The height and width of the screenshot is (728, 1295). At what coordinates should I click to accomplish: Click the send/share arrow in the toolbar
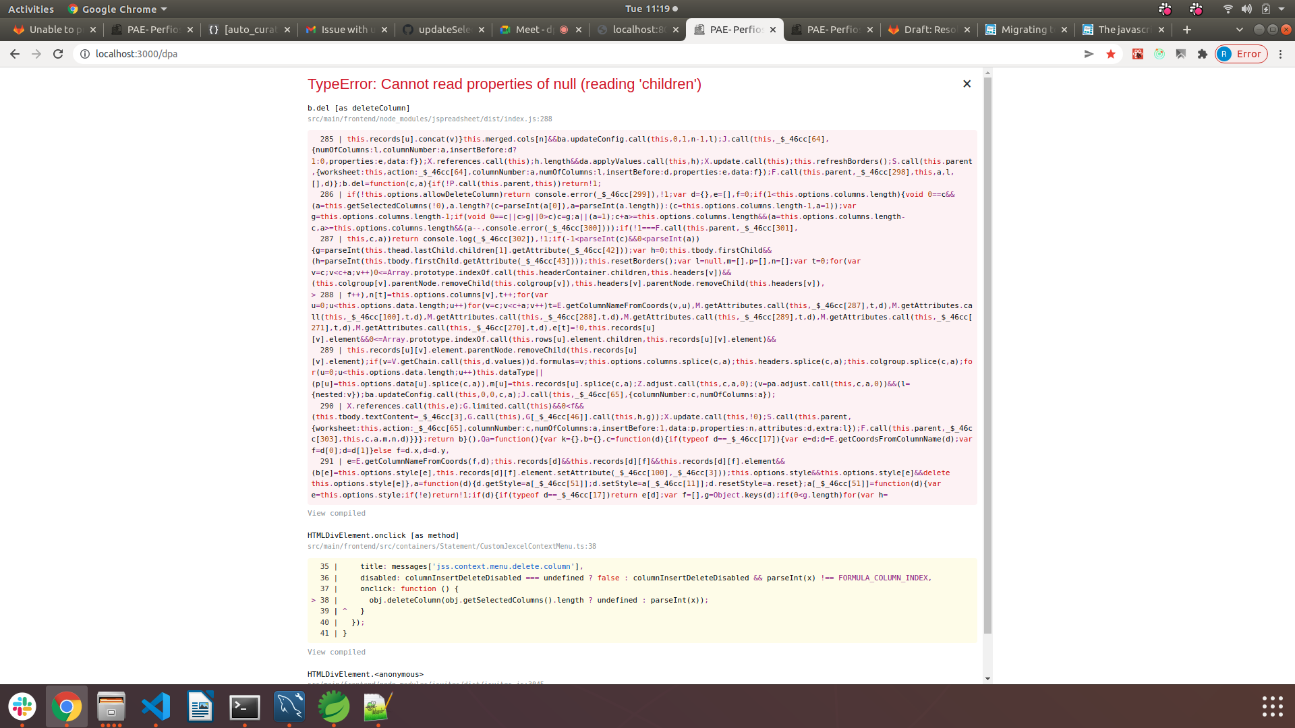tap(1089, 54)
